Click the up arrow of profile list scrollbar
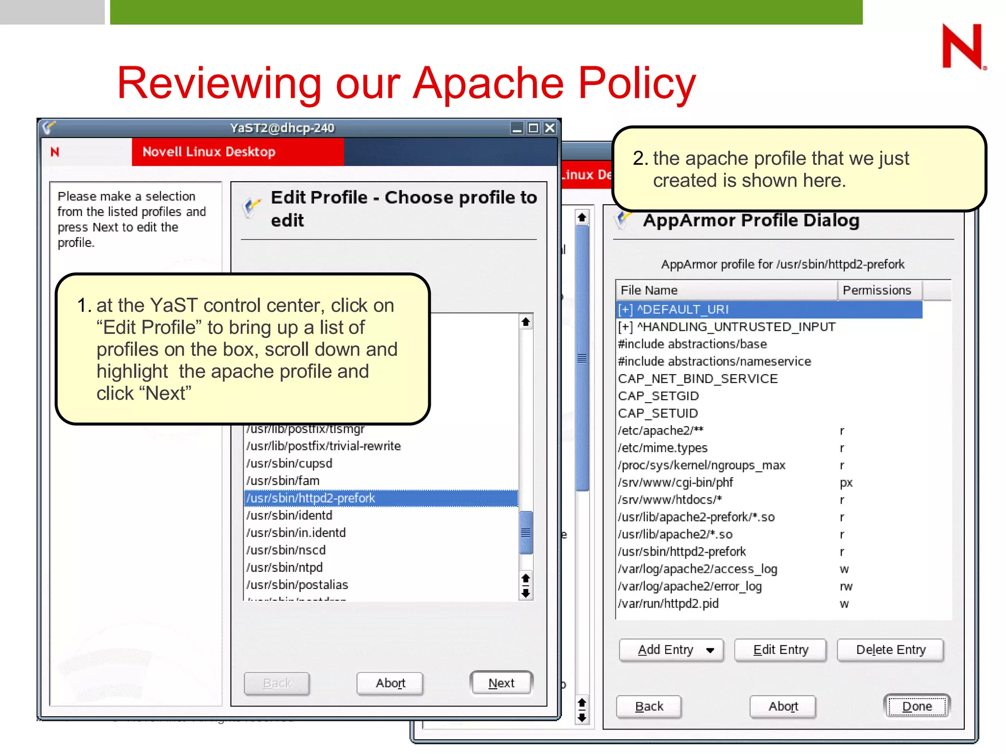 [x=526, y=322]
